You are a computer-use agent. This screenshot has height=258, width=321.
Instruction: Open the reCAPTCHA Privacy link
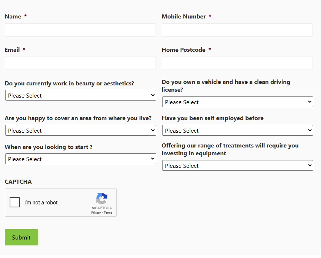96,213
